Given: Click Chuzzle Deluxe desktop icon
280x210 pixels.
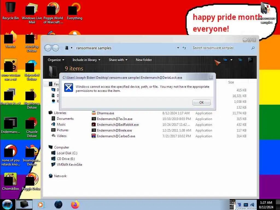Looking at the screenshot, I should pos(32,127).
